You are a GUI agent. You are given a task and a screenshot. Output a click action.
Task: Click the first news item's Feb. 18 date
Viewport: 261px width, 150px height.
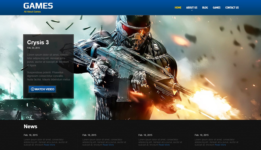coord(31,135)
